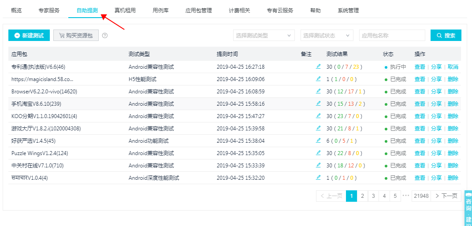Image resolution: width=472 pixels, height=226 pixels.
Task: Expand the 选择测试状态 dropdown
Action: (327, 36)
